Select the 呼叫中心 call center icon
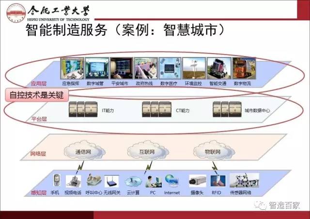The image size is (310, 219). (x=93, y=181)
